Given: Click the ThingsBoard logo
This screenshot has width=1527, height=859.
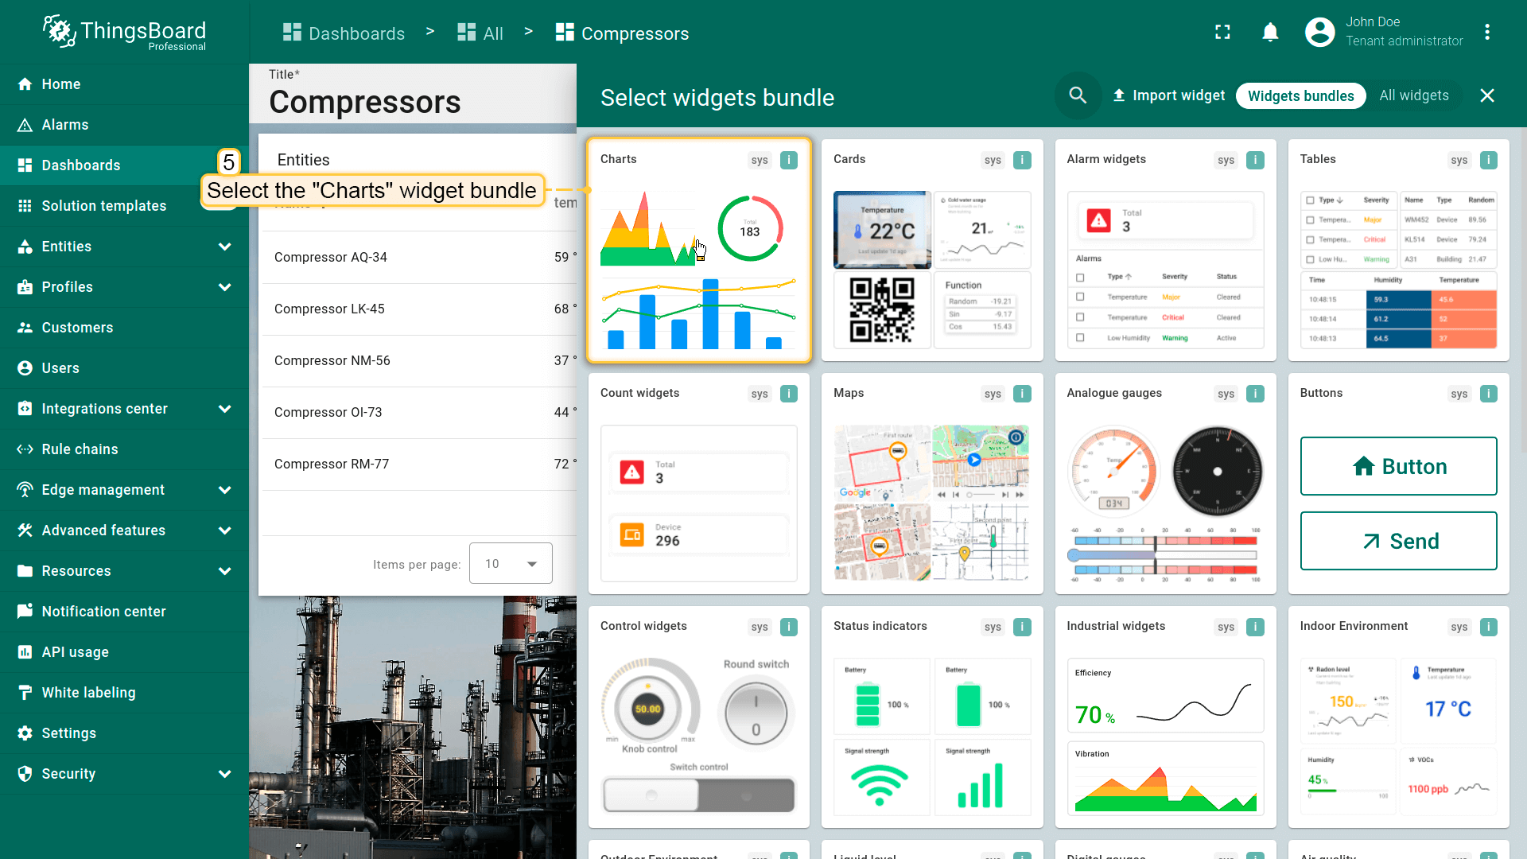Looking at the screenshot, I should click(125, 33).
